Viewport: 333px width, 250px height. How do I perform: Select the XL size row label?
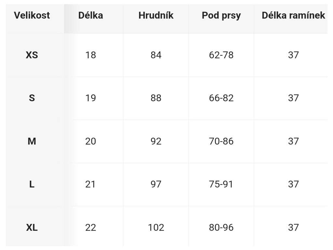pyautogui.click(x=32, y=228)
